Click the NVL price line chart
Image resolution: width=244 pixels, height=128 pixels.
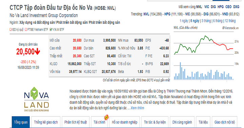point(204,45)
